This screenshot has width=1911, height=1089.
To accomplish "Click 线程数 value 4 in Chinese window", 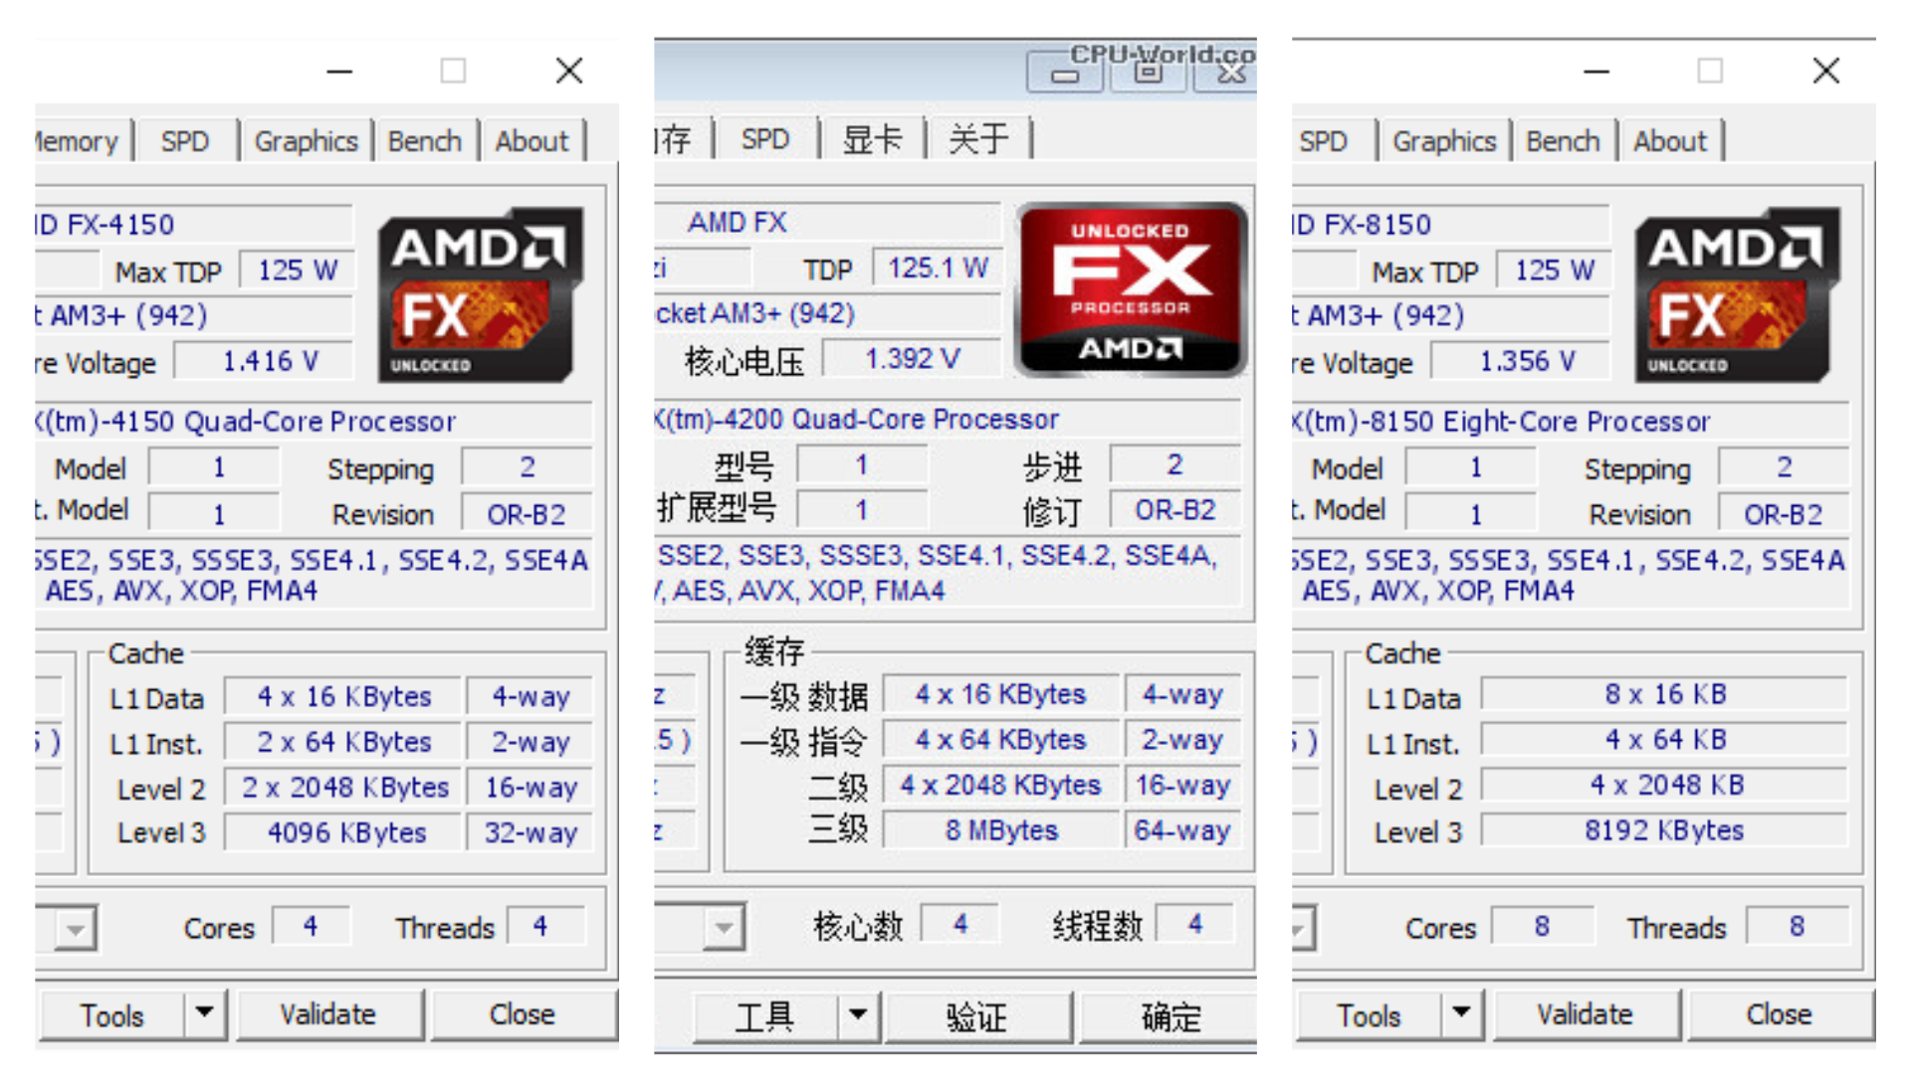I will pyautogui.click(x=1195, y=925).
